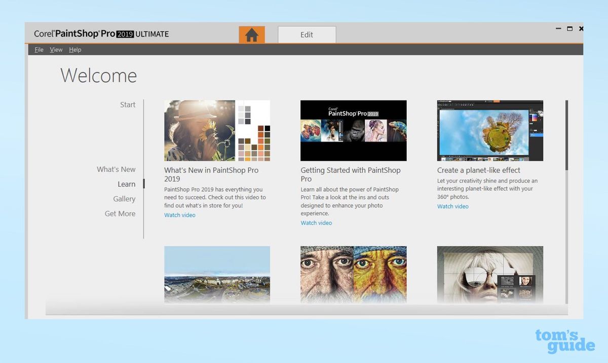
Task: Select Start in the Welcome sidebar
Action: click(x=128, y=105)
